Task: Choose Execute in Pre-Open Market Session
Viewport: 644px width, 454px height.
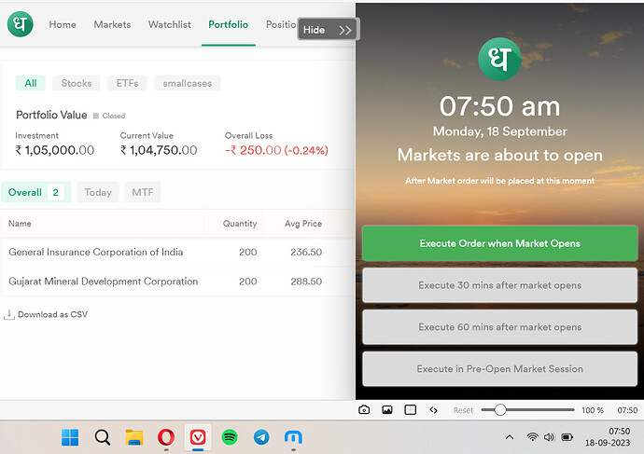Action: [500, 368]
